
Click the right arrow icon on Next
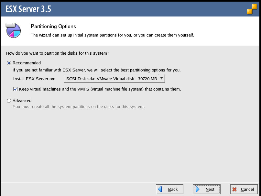point(198,189)
